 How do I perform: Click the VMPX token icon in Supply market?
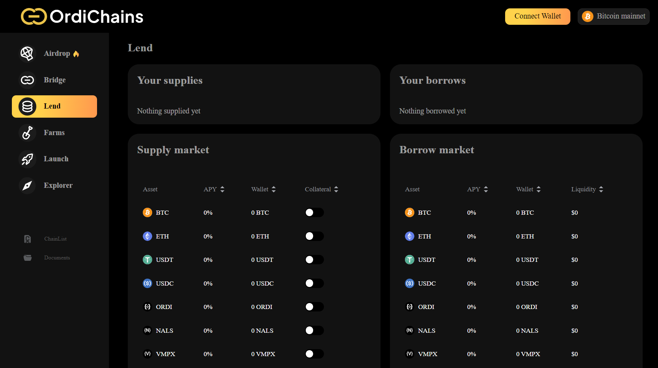(x=147, y=354)
